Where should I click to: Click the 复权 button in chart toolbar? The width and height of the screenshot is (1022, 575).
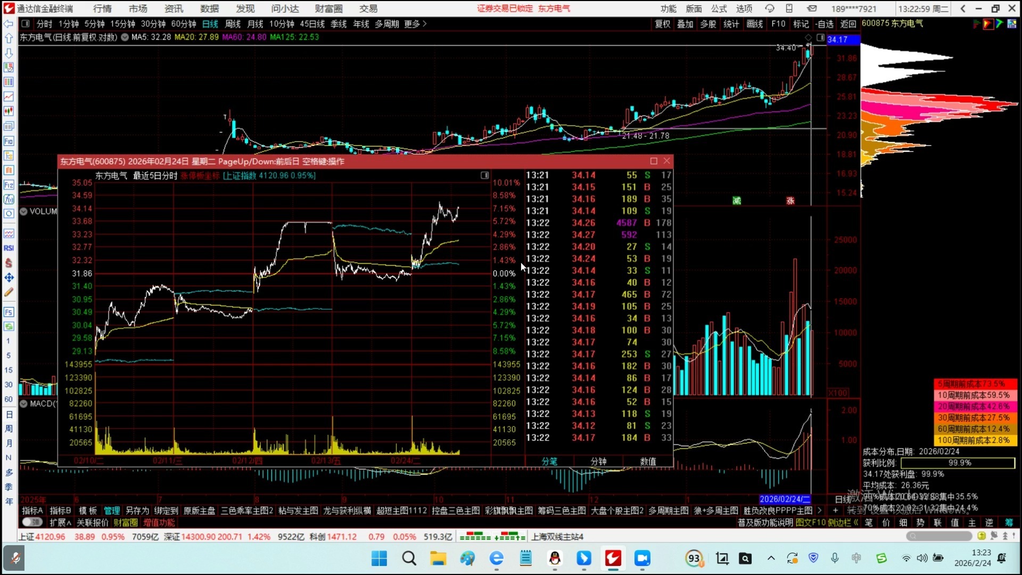click(x=662, y=24)
